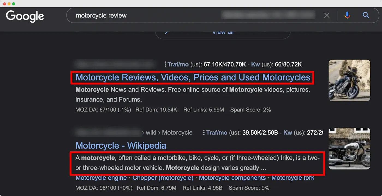Click the magnifying glass search icon
The width and height of the screenshot is (382, 196).
pyautogui.click(x=366, y=15)
